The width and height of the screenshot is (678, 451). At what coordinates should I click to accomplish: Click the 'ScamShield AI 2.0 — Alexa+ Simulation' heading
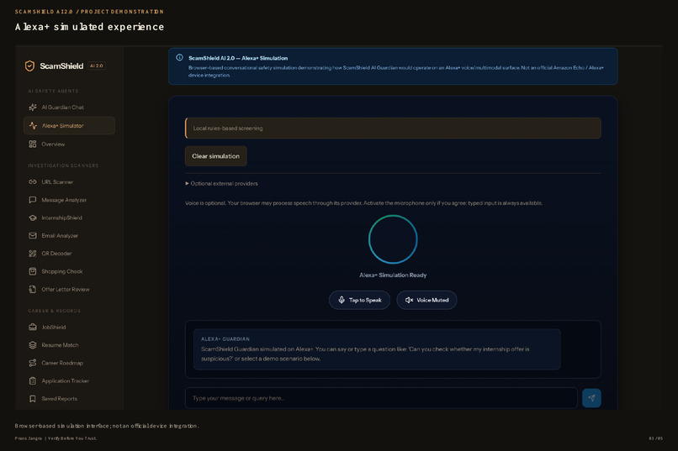pos(238,58)
